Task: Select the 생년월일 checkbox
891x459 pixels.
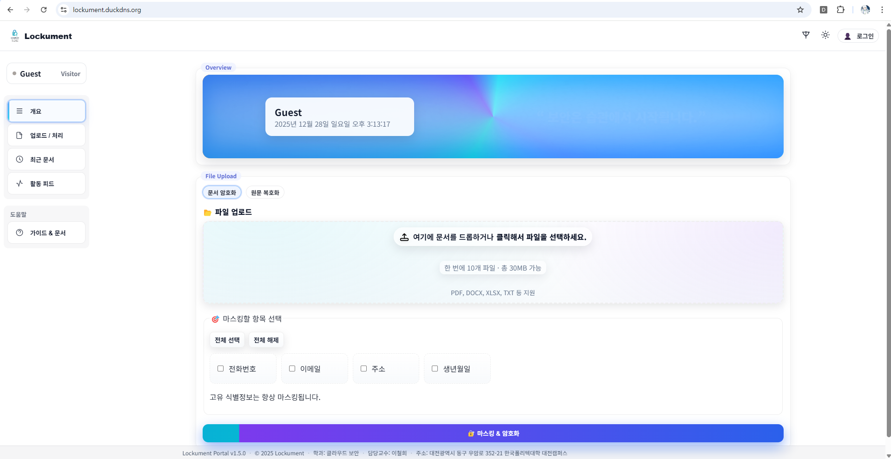Action: click(x=435, y=368)
